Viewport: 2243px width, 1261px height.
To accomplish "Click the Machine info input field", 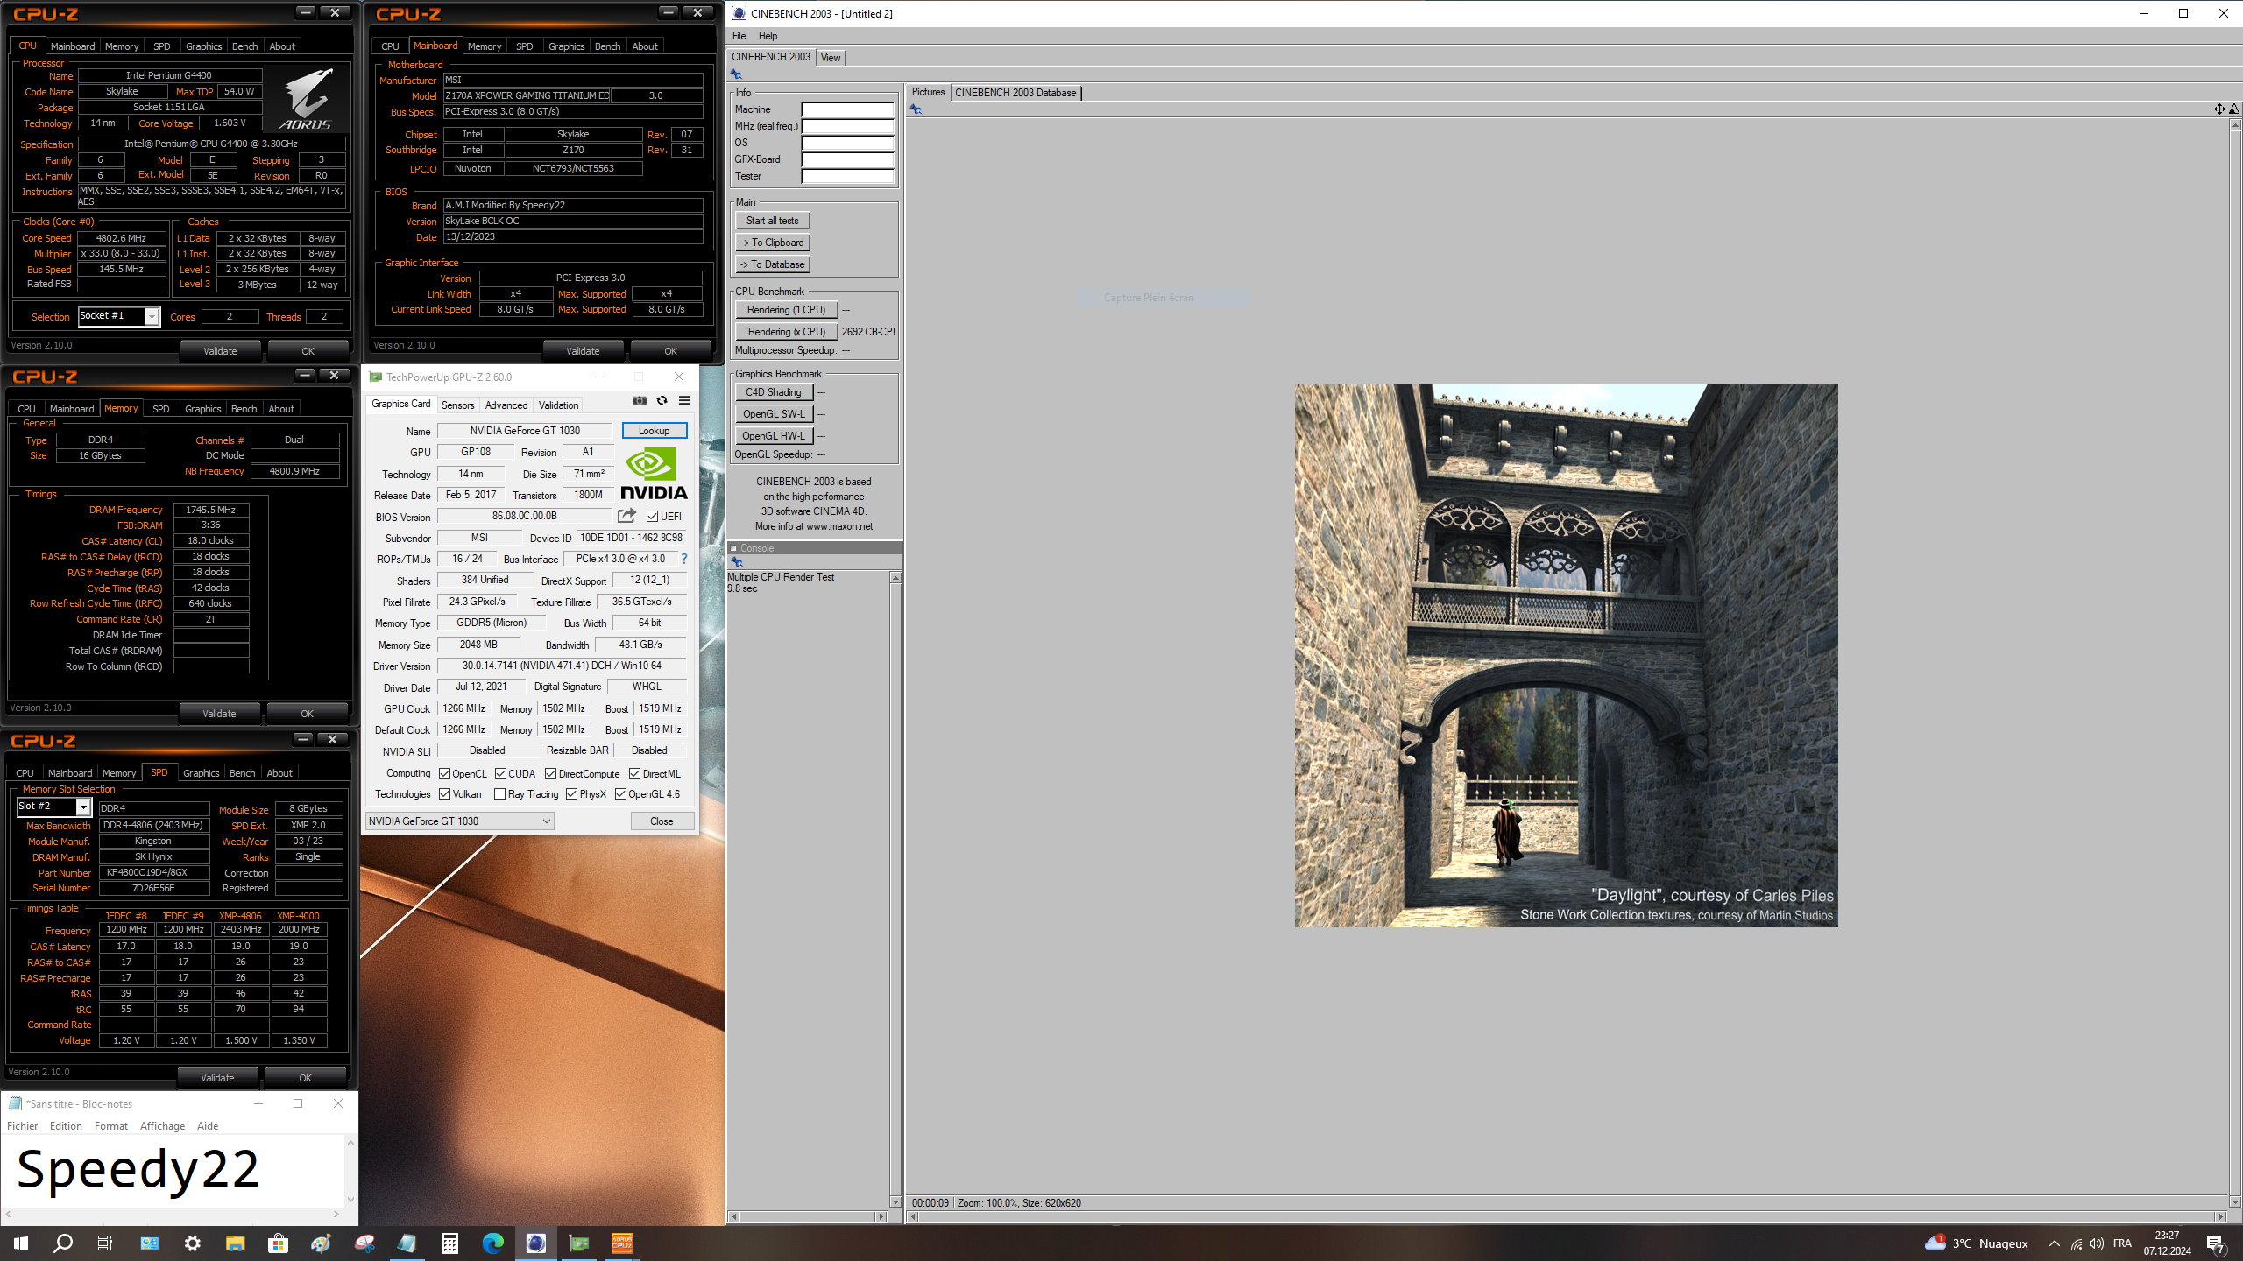I will [x=847, y=109].
